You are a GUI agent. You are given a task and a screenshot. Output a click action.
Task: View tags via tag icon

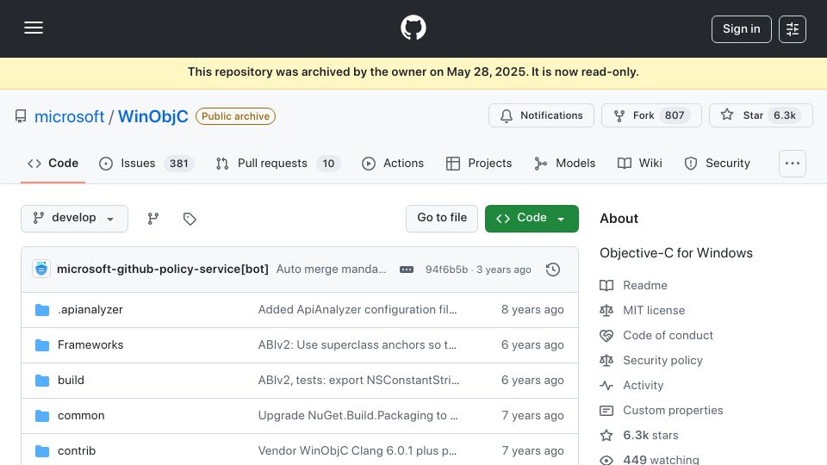pyautogui.click(x=190, y=218)
